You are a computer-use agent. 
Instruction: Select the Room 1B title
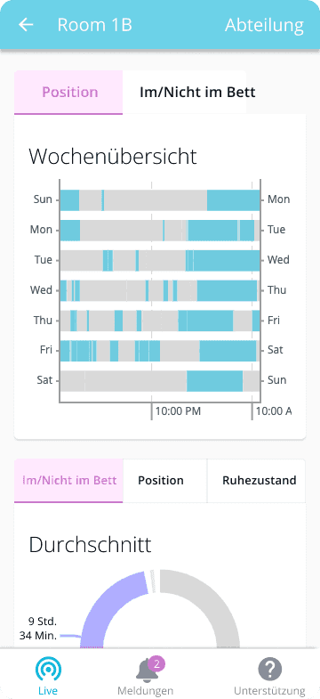pos(95,25)
